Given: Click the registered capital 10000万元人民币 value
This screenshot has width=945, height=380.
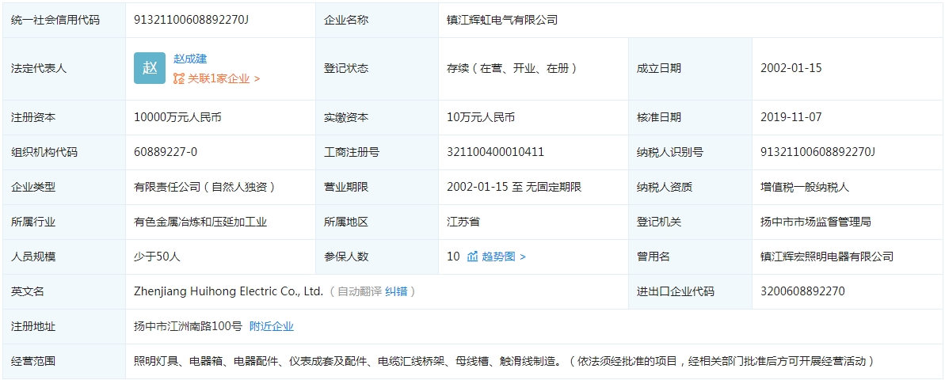Looking at the screenshot, I should [x=177, y=117].
